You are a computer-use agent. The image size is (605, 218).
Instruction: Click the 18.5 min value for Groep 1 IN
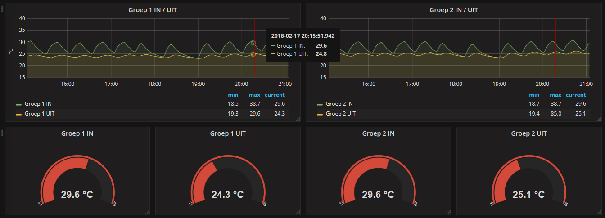pyautogui.click(x=233, y=104)
